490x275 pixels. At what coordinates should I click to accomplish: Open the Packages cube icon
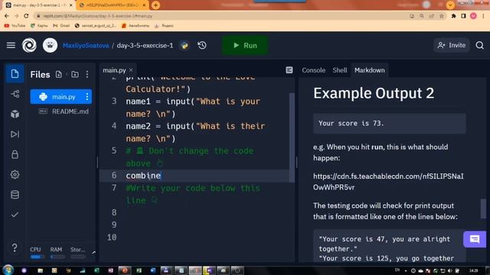[x=15, y=114]
